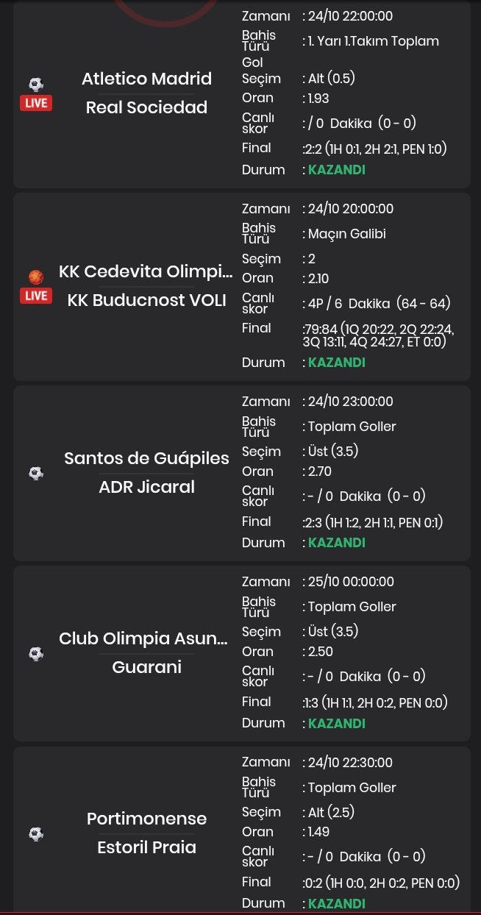Click the soccer ball icon beside Club Olimpia

[36, 653]
